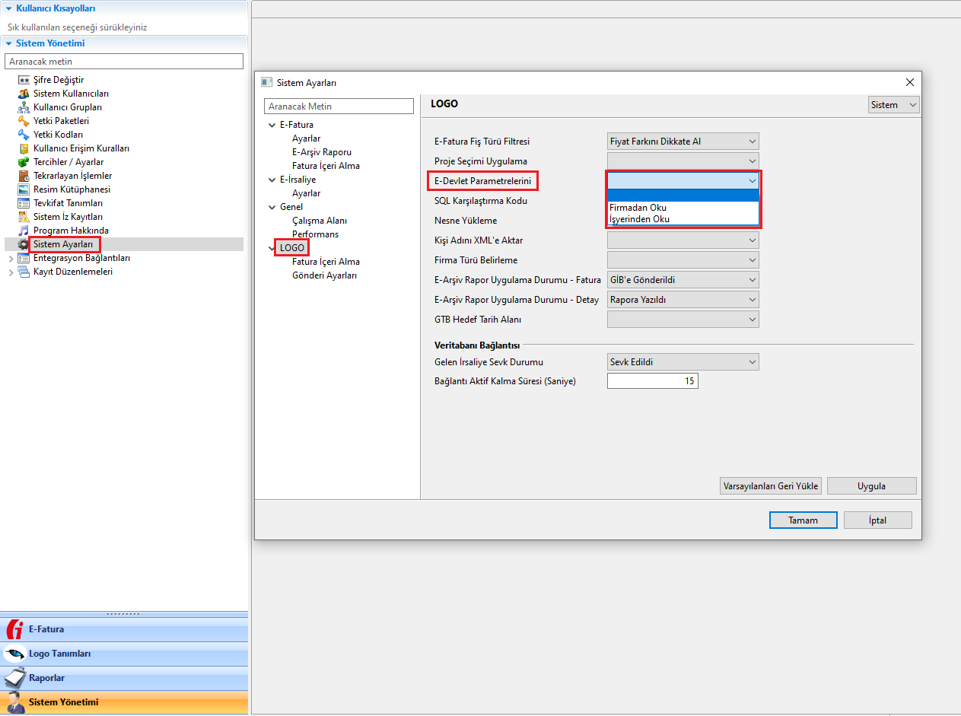961x716 pixels.
Task: Select Ayarlar under E-İrsaliye in settings tree
Action: (306, 193)
